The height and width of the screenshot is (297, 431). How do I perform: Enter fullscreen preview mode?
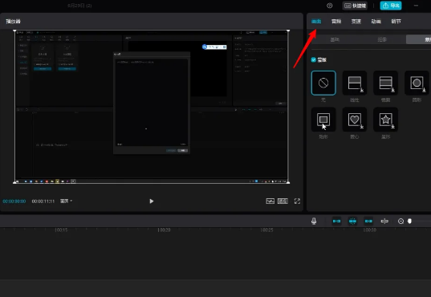297,201
